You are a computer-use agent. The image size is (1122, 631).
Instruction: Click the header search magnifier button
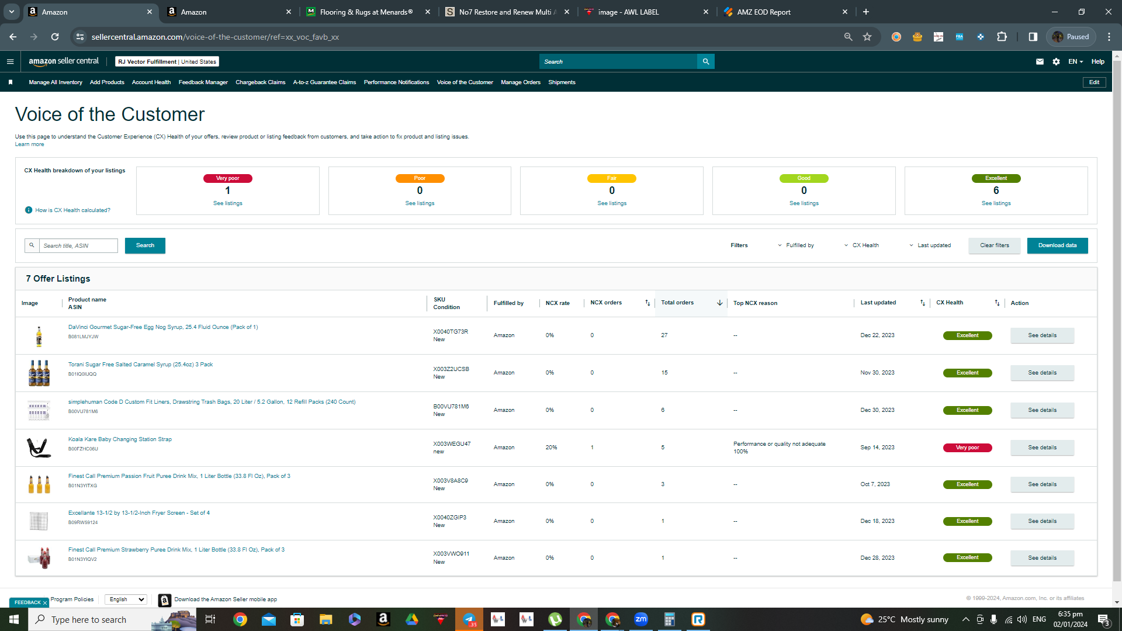(706, 61)
